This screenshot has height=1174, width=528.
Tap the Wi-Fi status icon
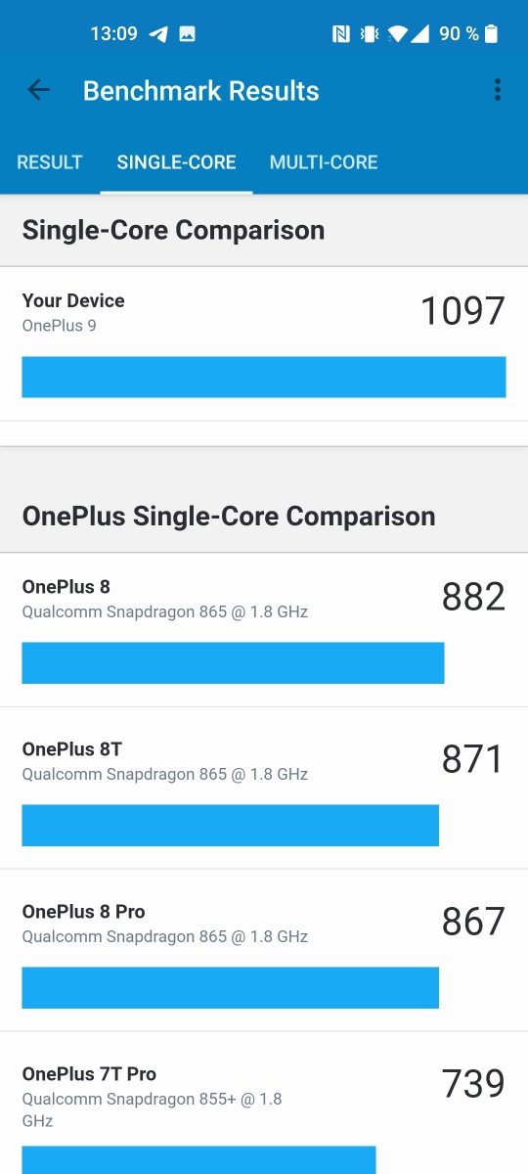pos(397,34)
